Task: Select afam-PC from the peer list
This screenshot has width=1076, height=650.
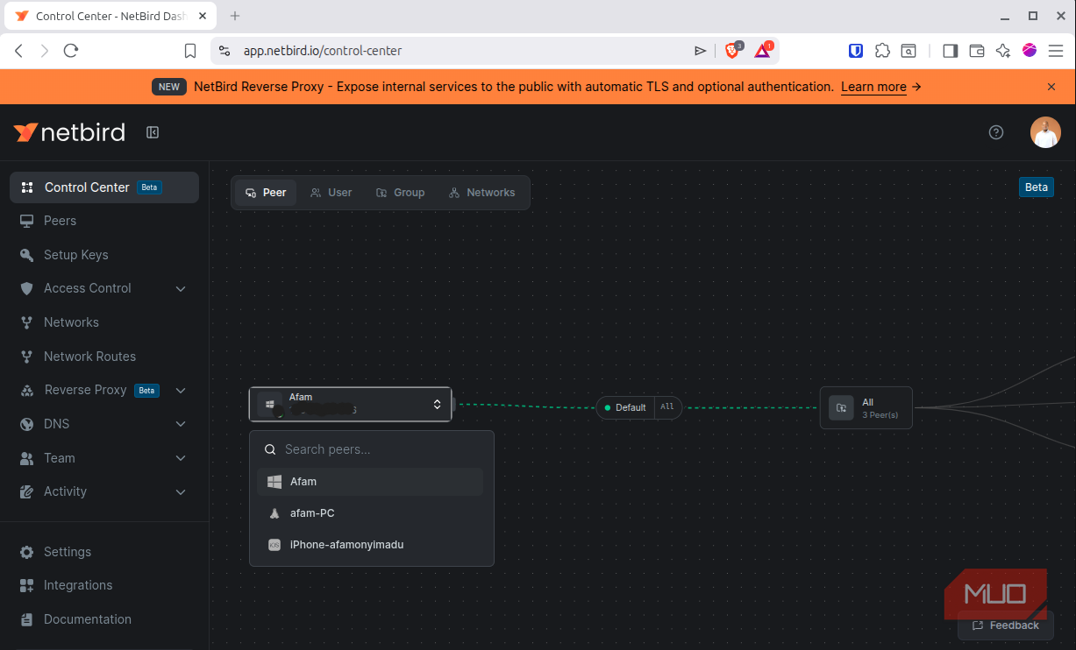Action: [x=370, y=513]
